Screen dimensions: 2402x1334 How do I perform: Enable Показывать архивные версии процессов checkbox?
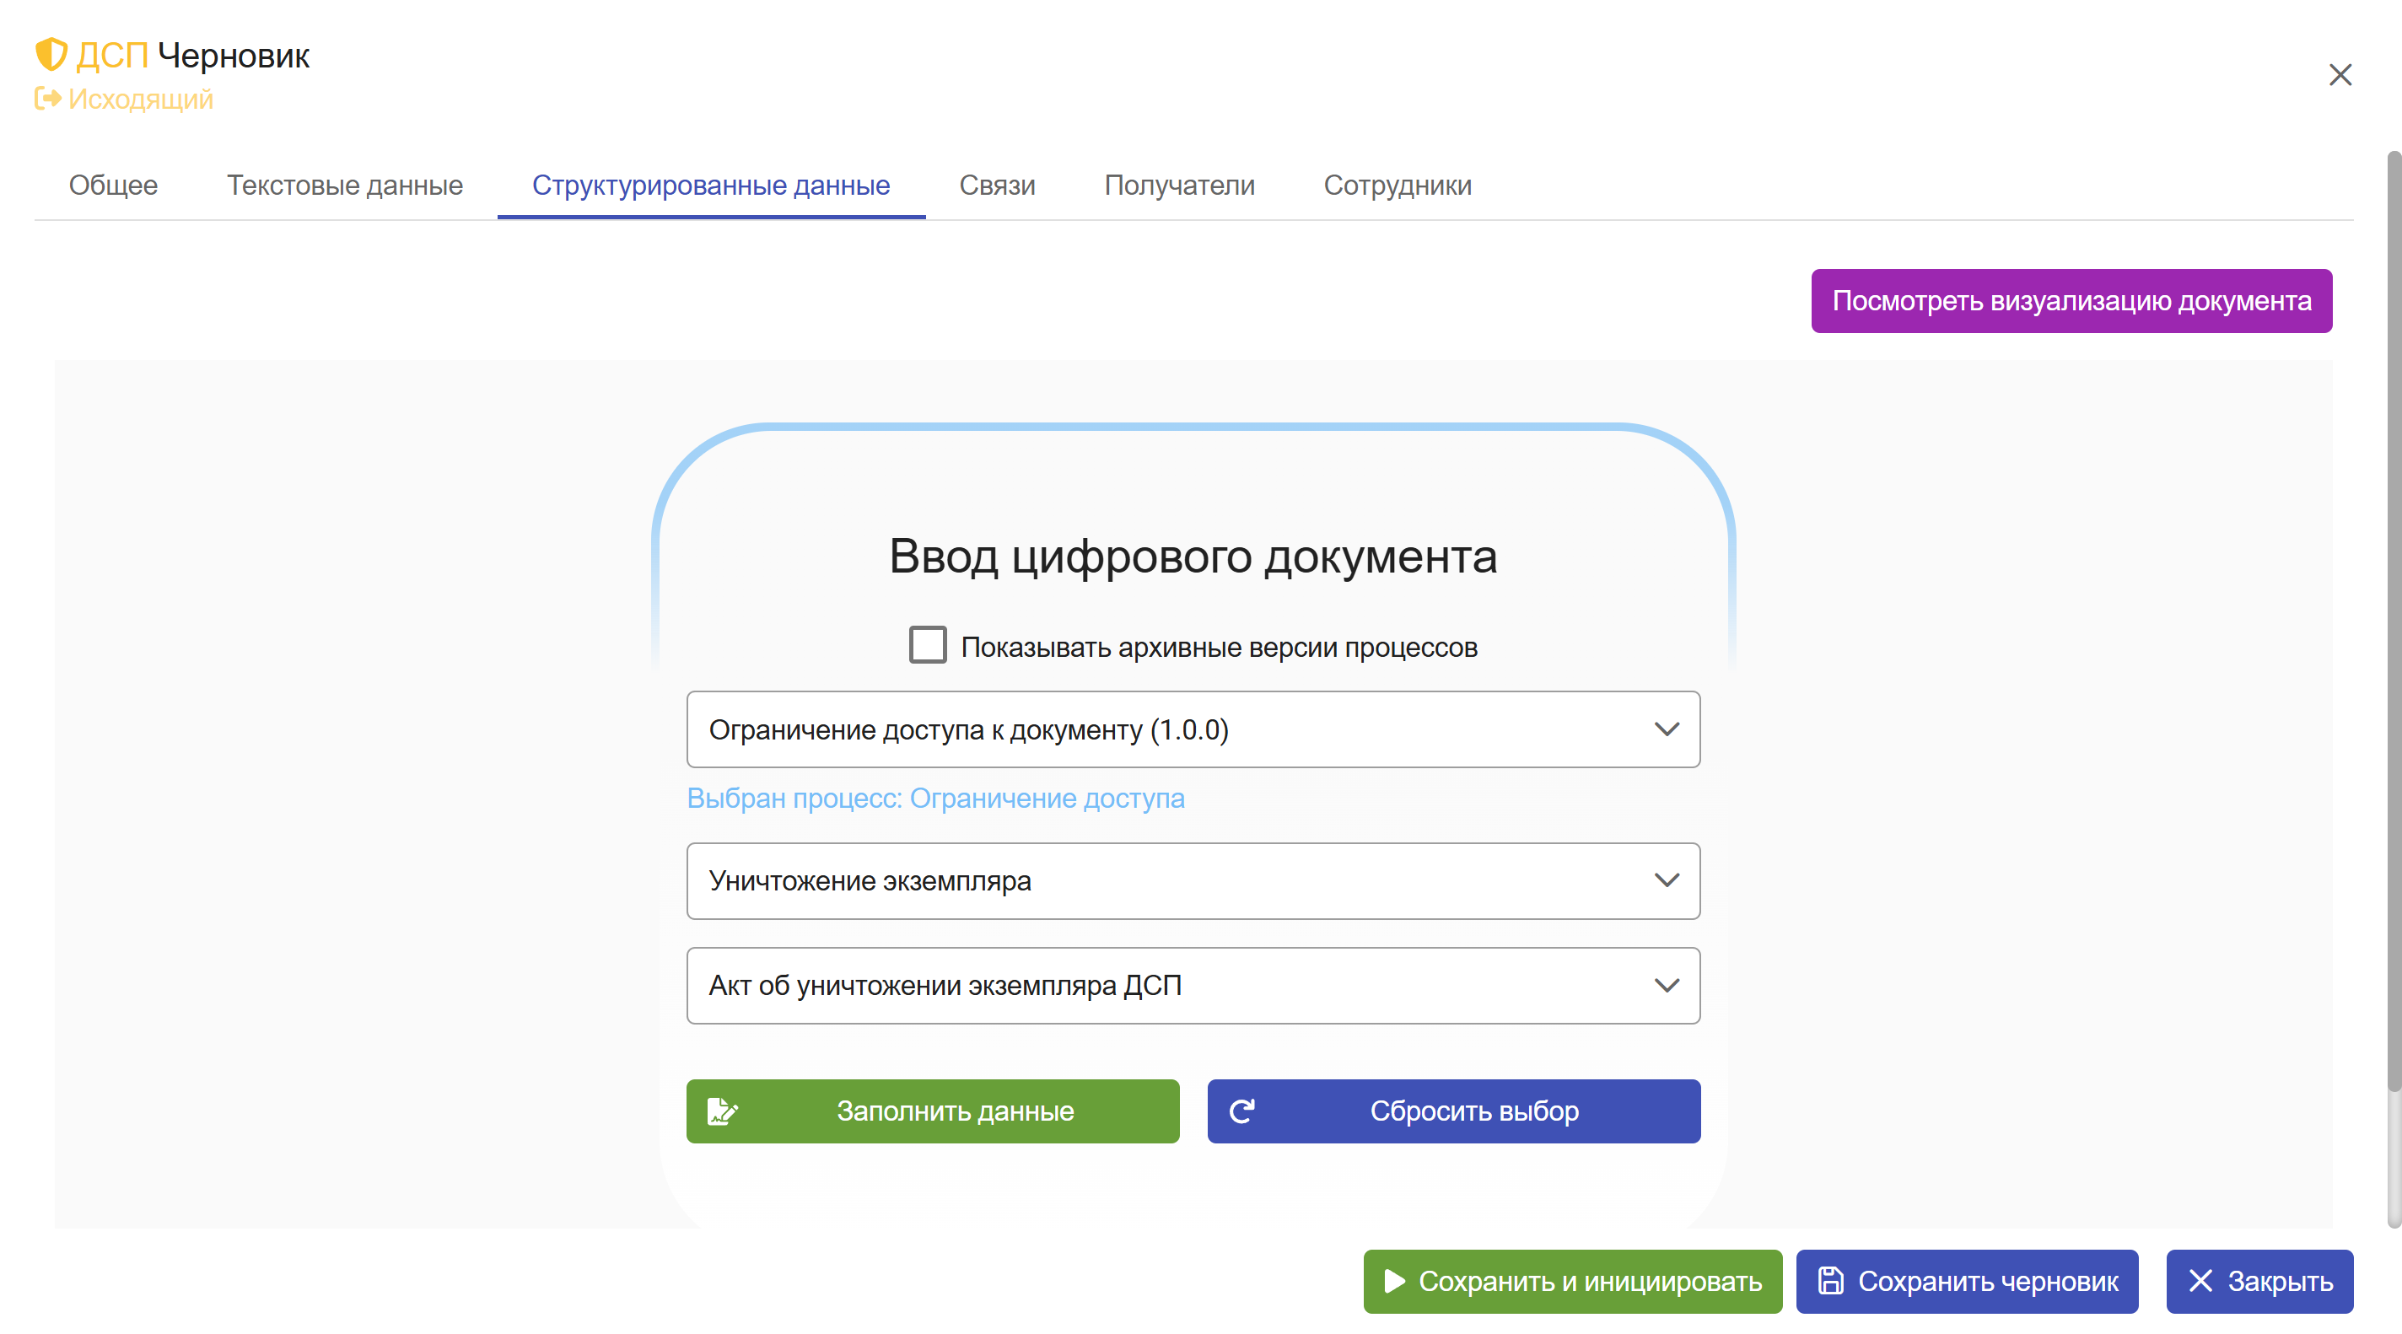point(928,645)
